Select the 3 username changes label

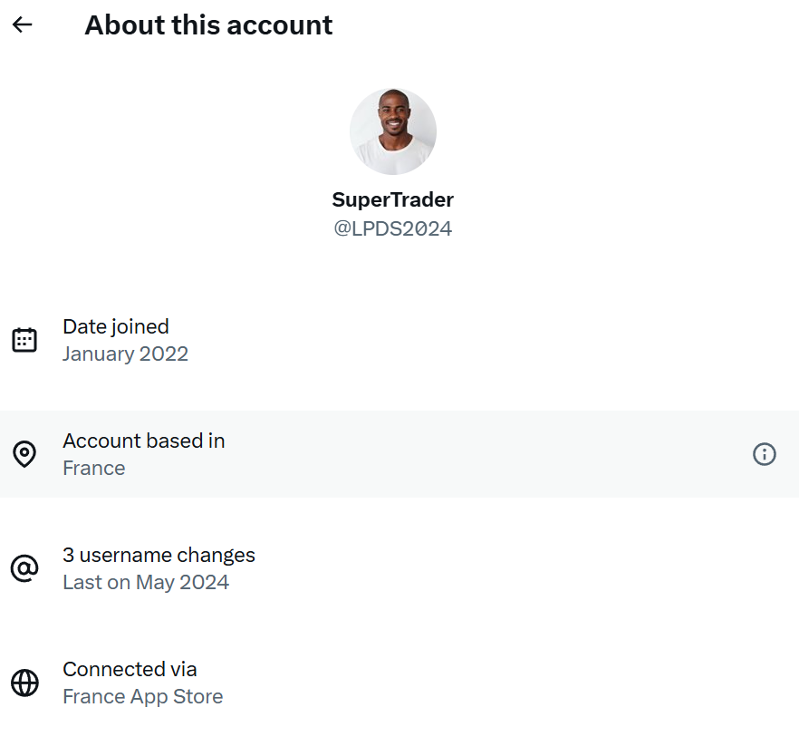pyautogui.click(x=159, y=555)
